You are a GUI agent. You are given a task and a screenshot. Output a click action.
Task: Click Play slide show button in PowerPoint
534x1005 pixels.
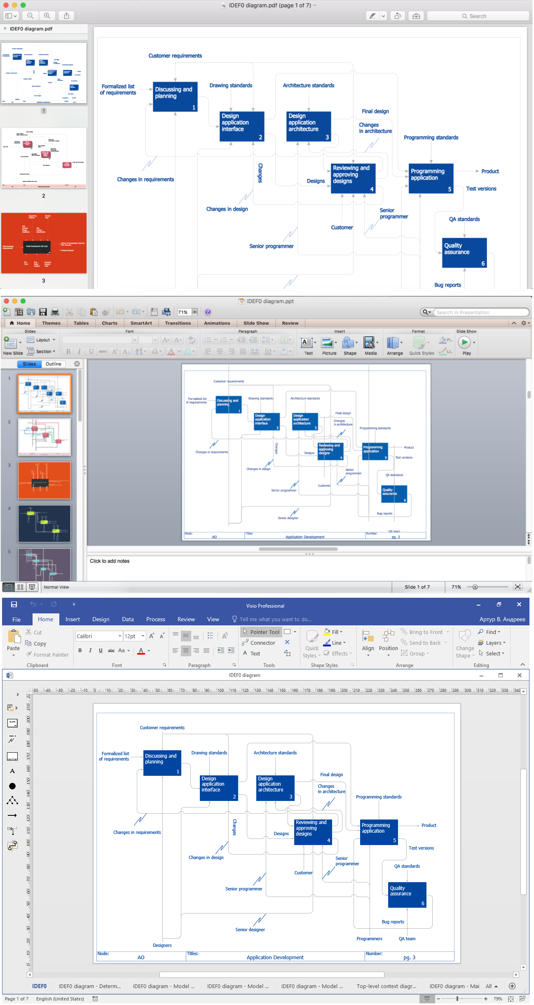click(x=466, y=346)
